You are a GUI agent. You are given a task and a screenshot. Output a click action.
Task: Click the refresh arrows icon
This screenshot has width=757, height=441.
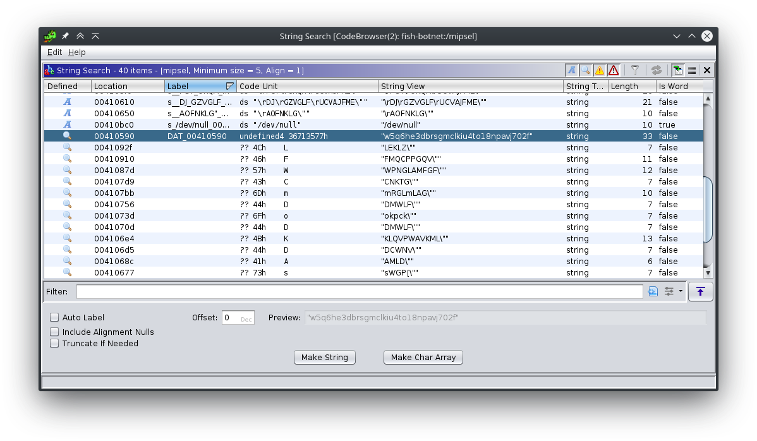coord(657,70)
